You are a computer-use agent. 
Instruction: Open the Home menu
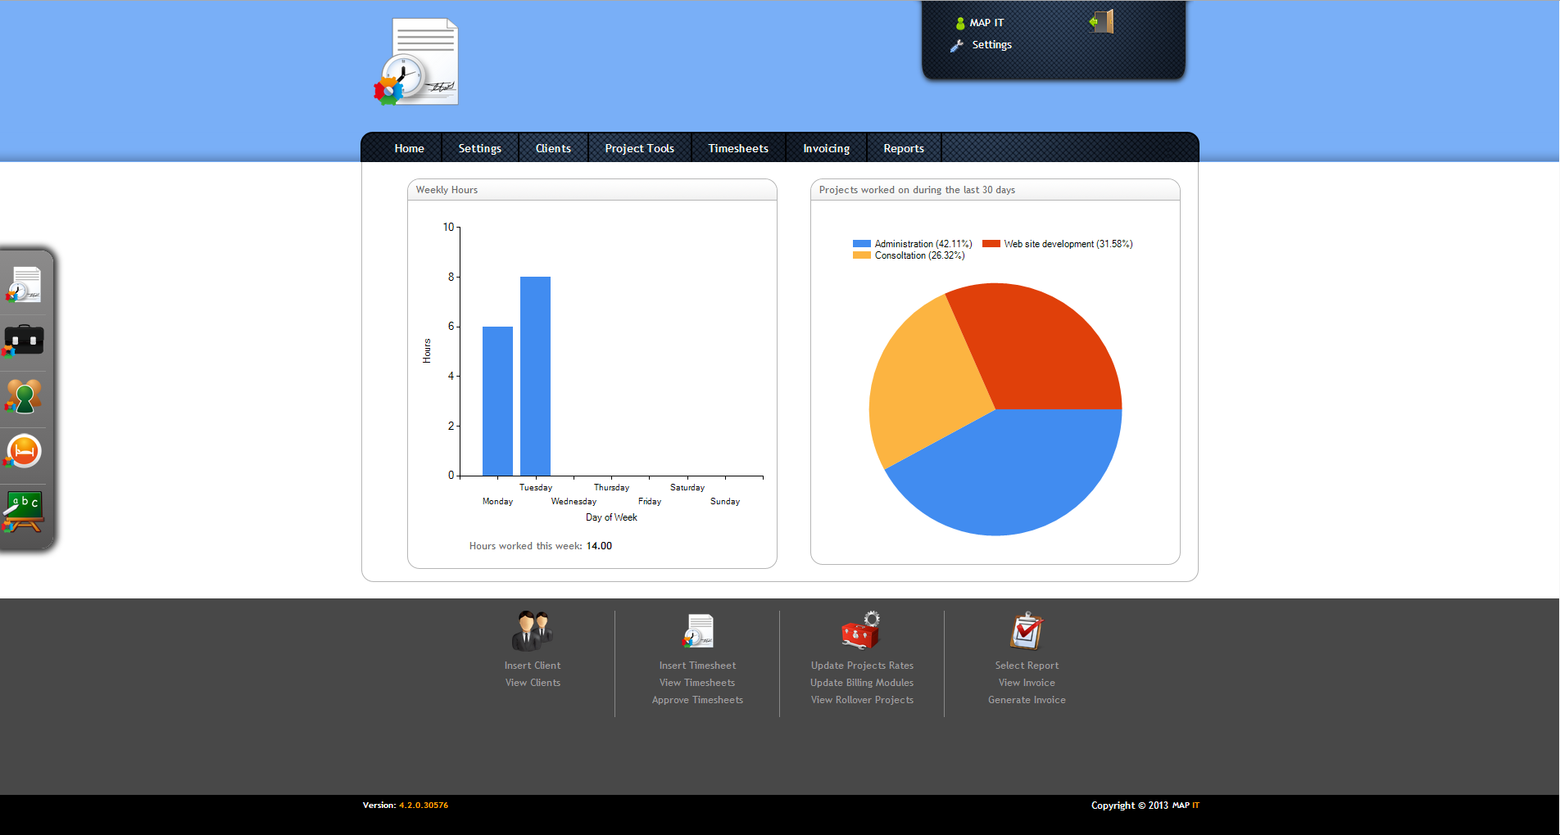409,148
